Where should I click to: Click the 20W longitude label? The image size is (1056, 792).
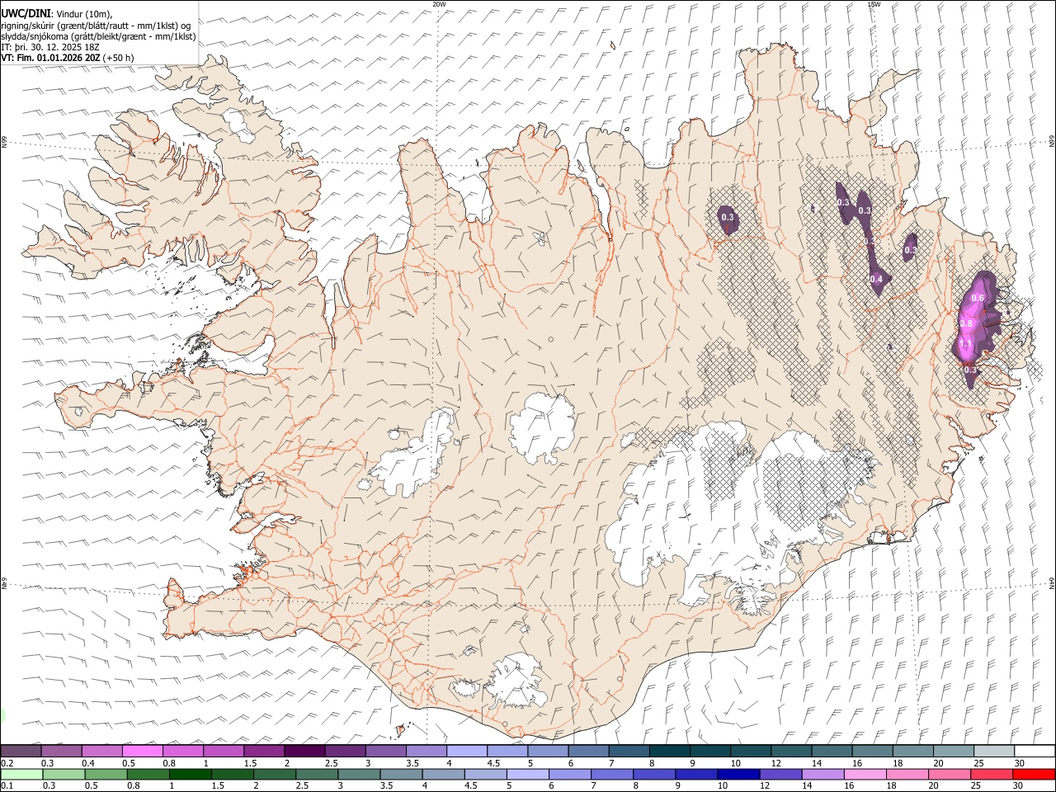coord(439,3)
